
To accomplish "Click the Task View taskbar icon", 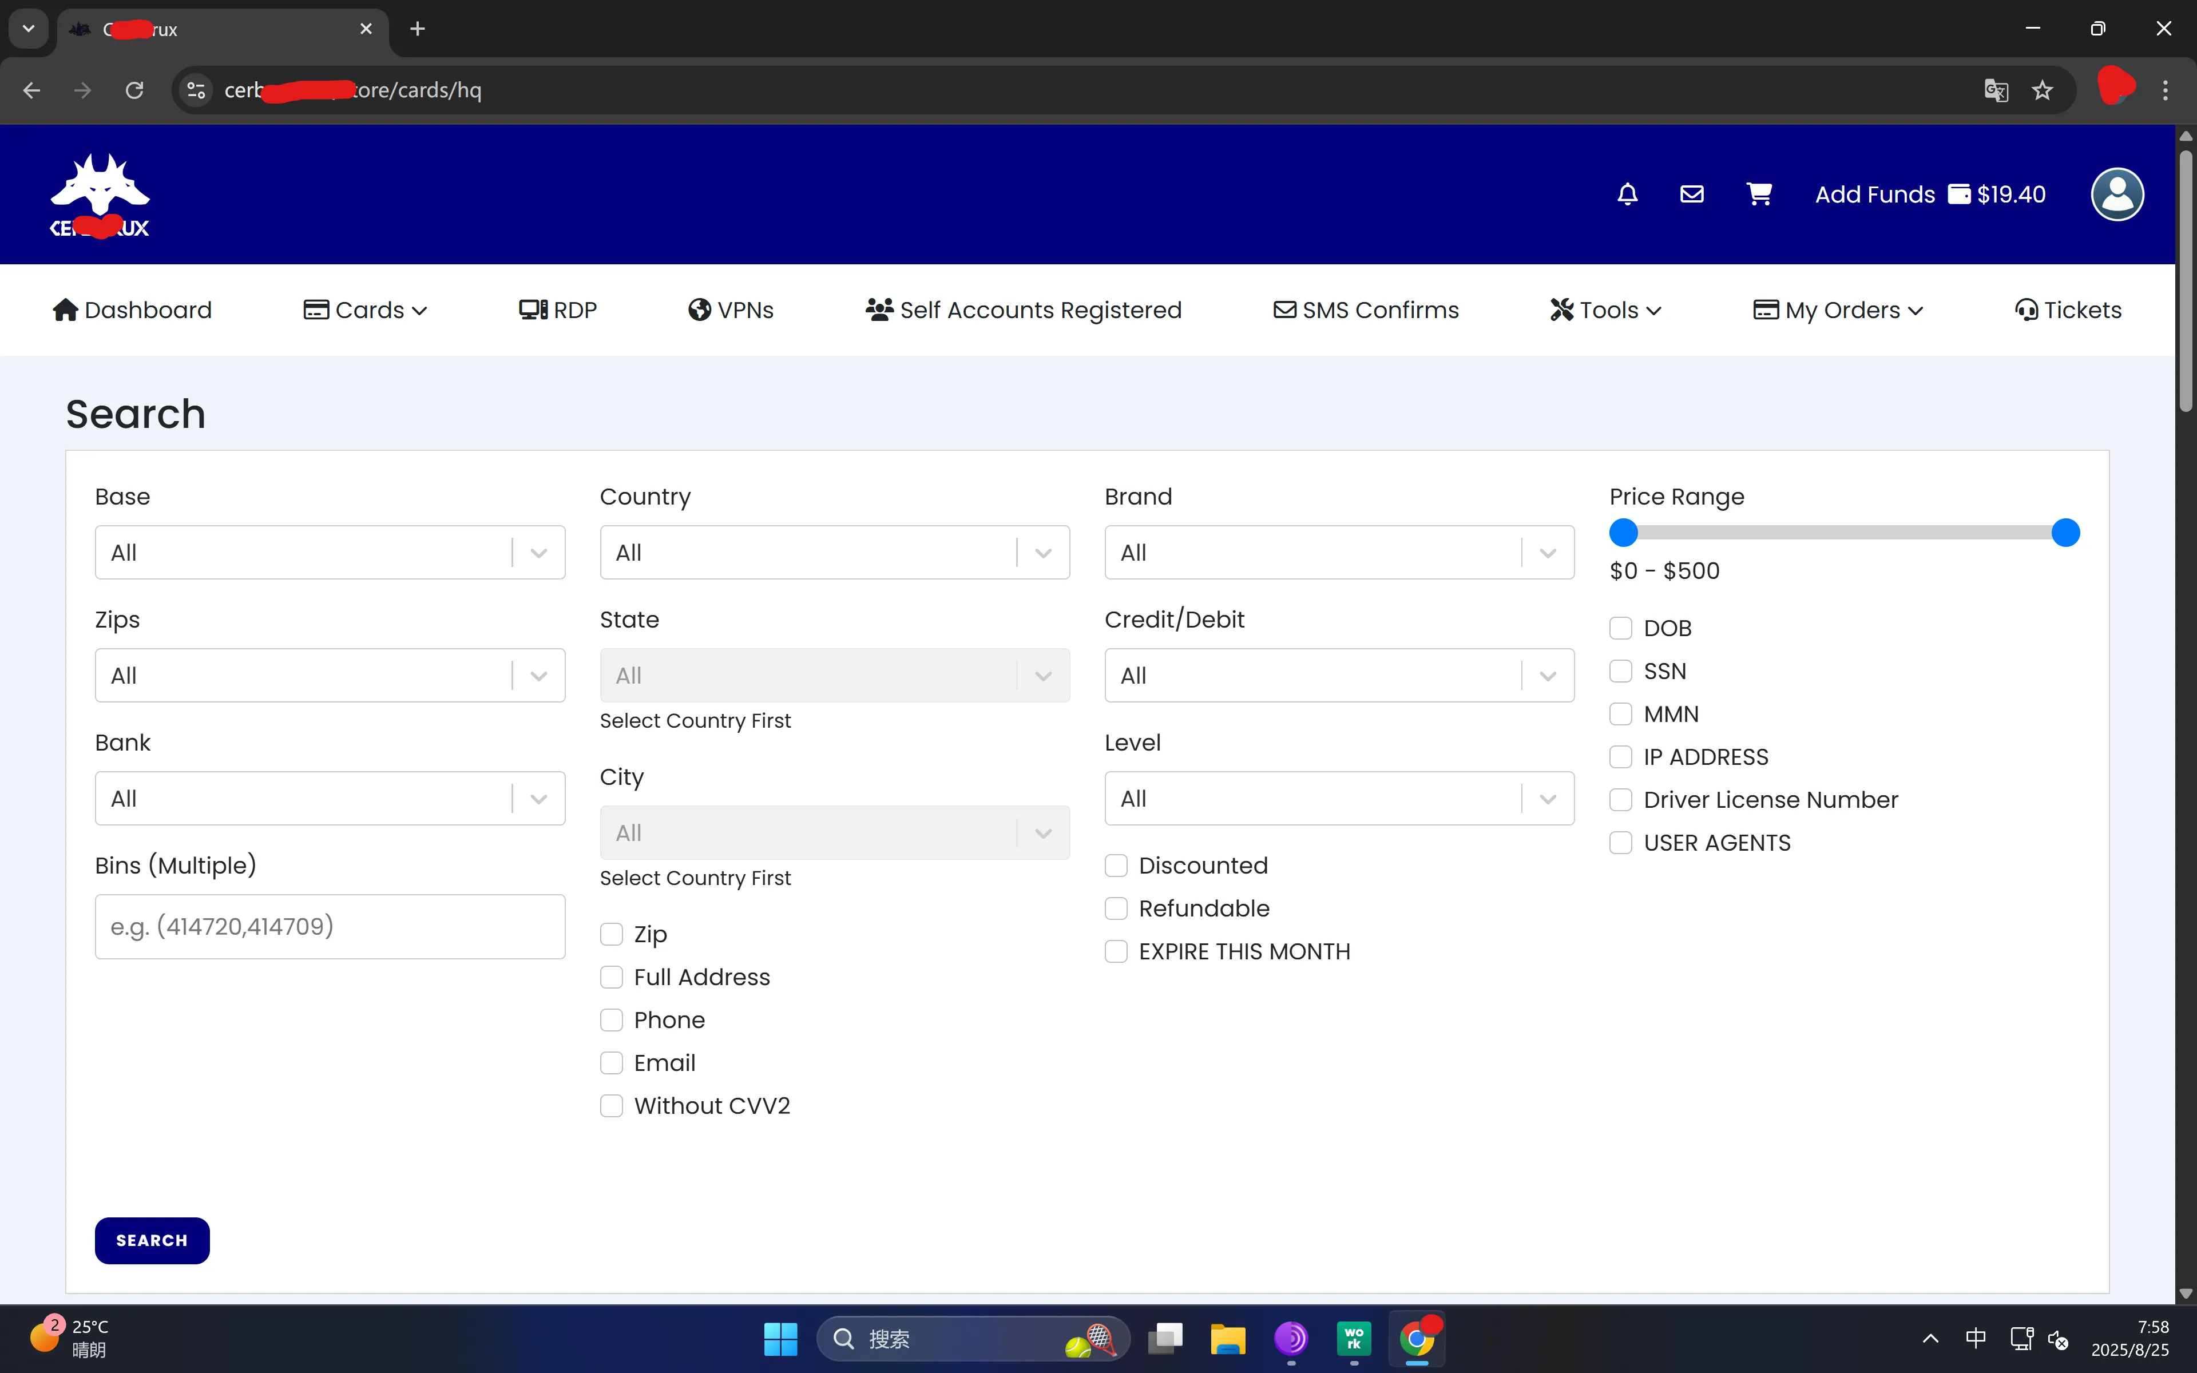I will [x=1165, y=1339].
